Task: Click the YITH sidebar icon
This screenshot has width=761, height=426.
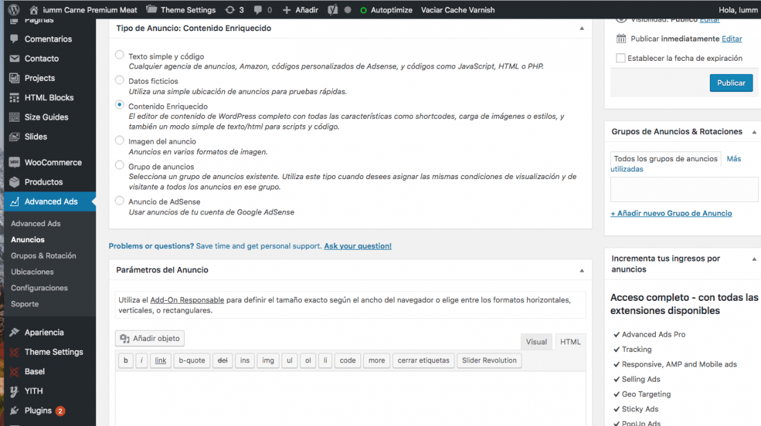Action: click(x=14, y=391)
